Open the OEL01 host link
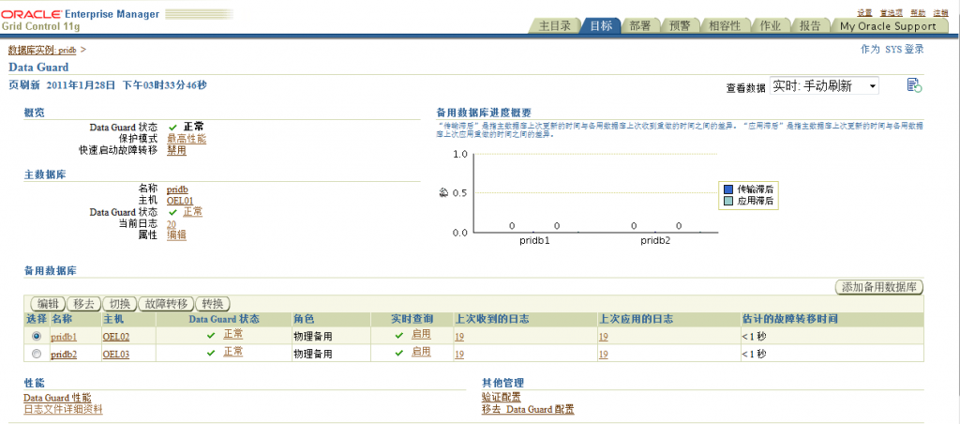Viewport: 960px width, 424px height. pyautogui.click(x=180, y=201)
